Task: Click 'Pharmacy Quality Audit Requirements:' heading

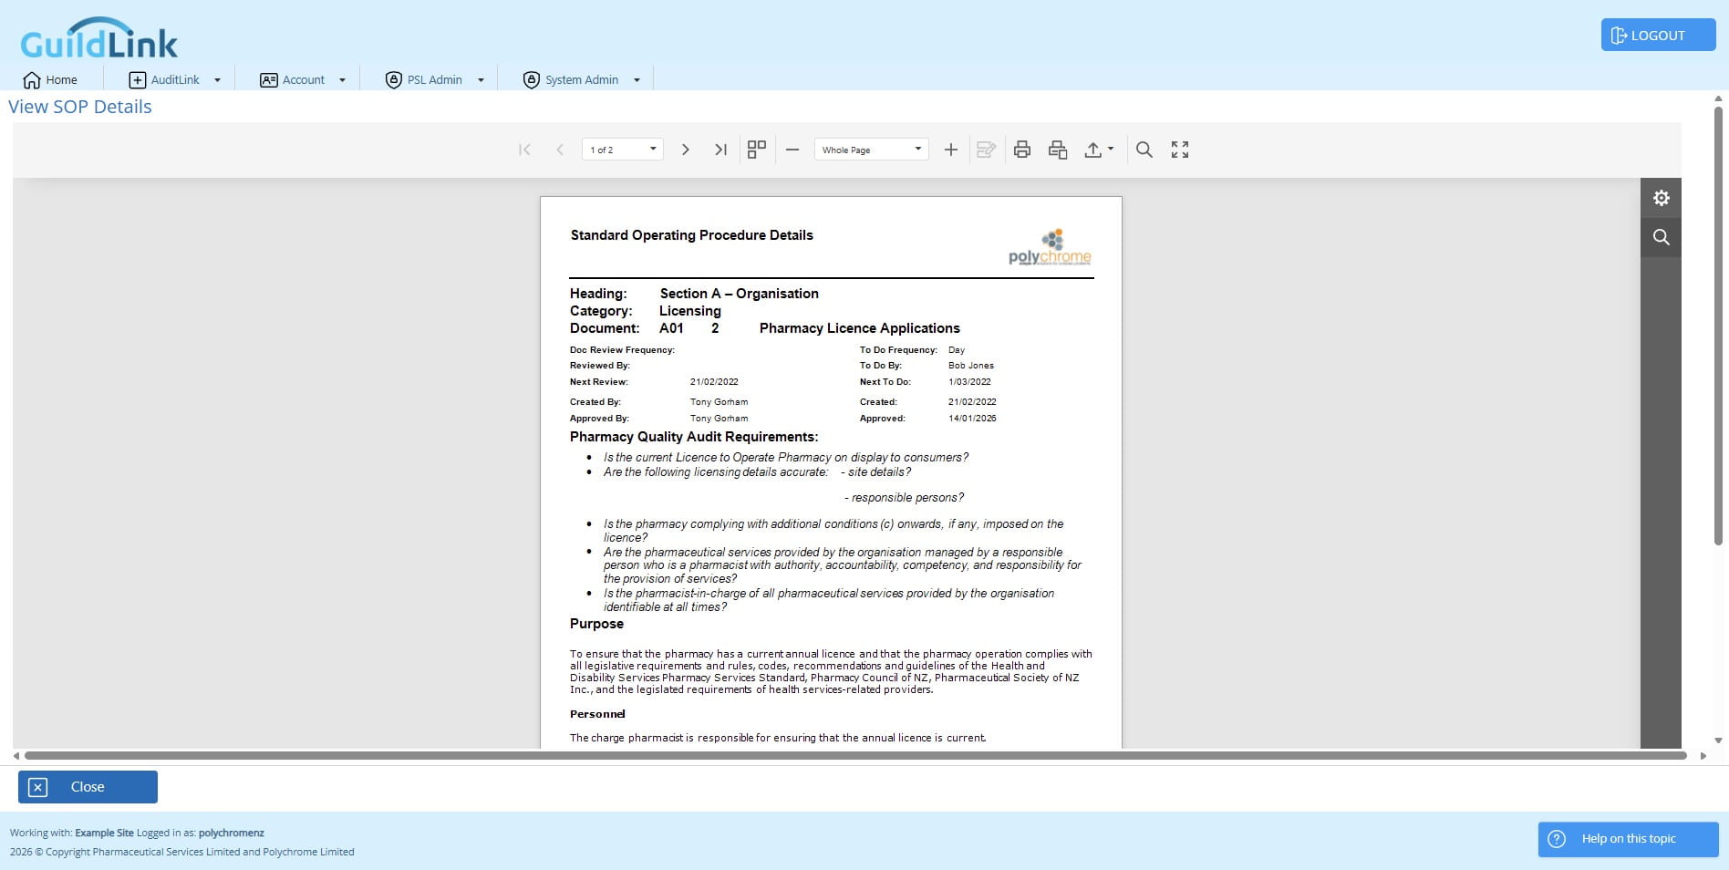Action: [x=694, y=437]
